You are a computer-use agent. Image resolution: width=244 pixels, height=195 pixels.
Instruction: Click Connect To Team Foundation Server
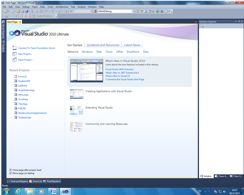point(37,48)
